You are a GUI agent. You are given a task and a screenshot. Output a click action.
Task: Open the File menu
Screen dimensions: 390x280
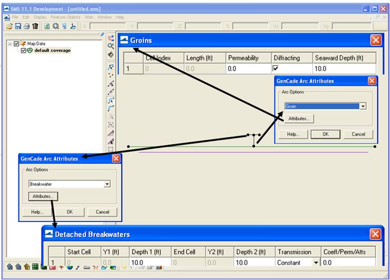15,17
